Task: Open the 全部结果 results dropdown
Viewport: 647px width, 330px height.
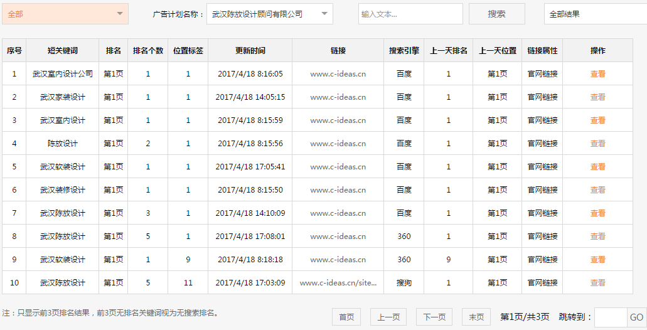Action: click(x=594, y=14)
